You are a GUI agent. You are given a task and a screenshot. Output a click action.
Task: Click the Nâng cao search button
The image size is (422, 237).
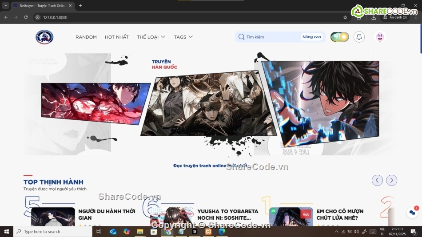click(x=311, y=37)
